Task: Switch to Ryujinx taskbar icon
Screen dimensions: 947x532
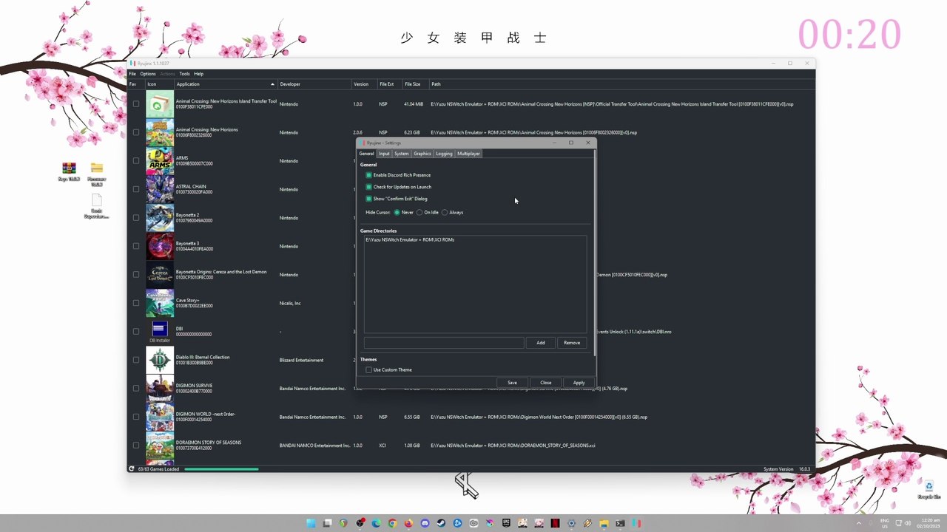Action: click(636, 523)
